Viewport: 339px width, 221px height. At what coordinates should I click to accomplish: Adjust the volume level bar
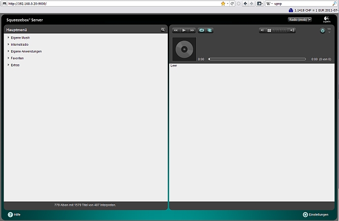(277, 30)
